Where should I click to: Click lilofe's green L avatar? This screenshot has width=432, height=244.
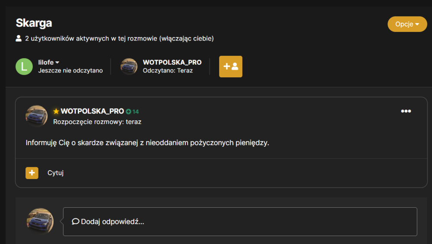(x=24, y=67)
